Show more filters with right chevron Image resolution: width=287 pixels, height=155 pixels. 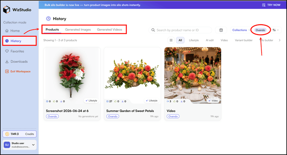279,40
